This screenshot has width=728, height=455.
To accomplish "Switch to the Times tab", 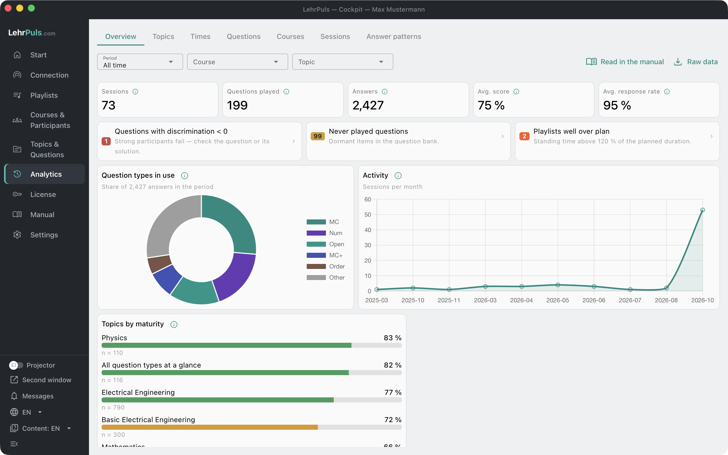I will (200, 36).
